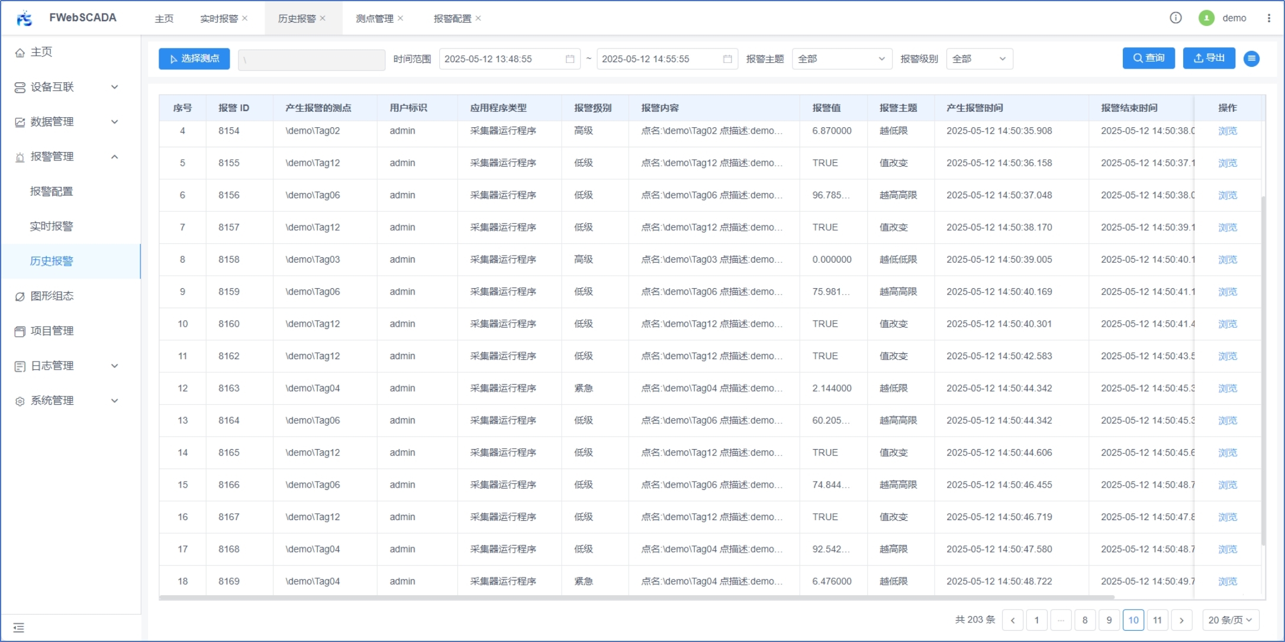
Task: Open the vertical three-dot menu
Action: tap(1268, 18)
